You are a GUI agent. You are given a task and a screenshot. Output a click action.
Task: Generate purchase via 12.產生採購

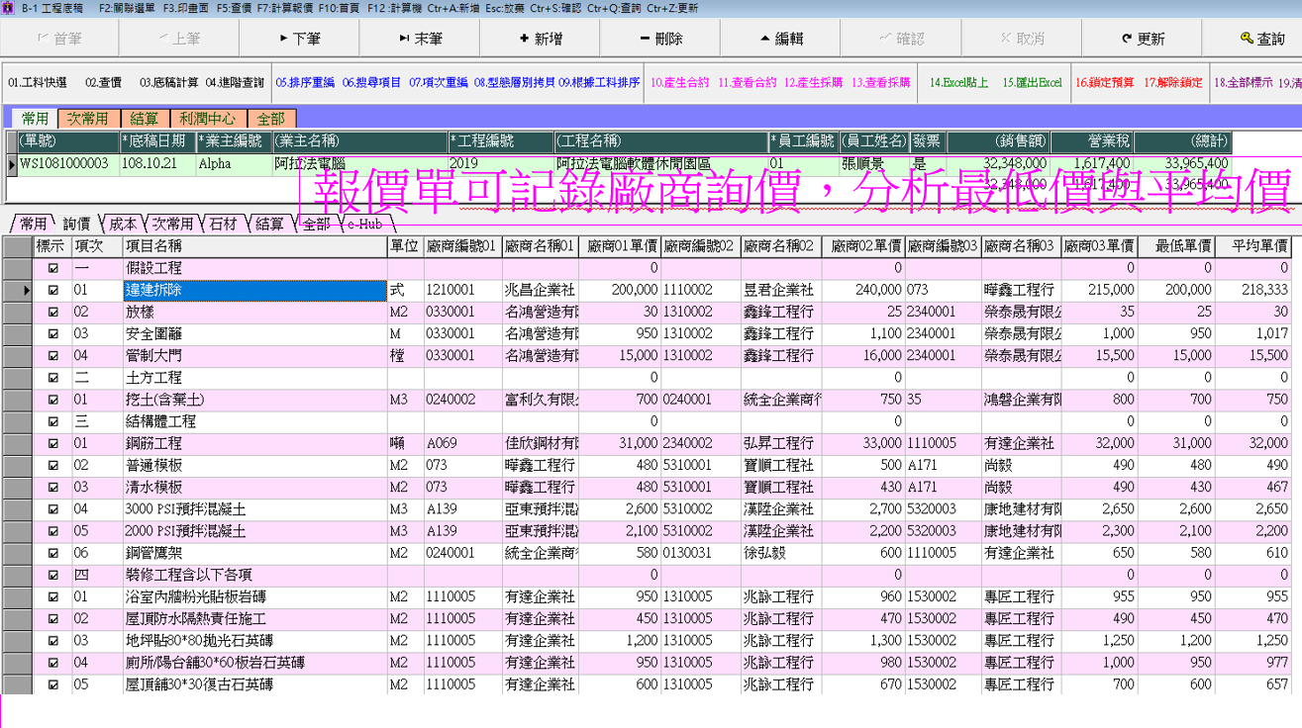pyautogui.click(x=813, y=83)
